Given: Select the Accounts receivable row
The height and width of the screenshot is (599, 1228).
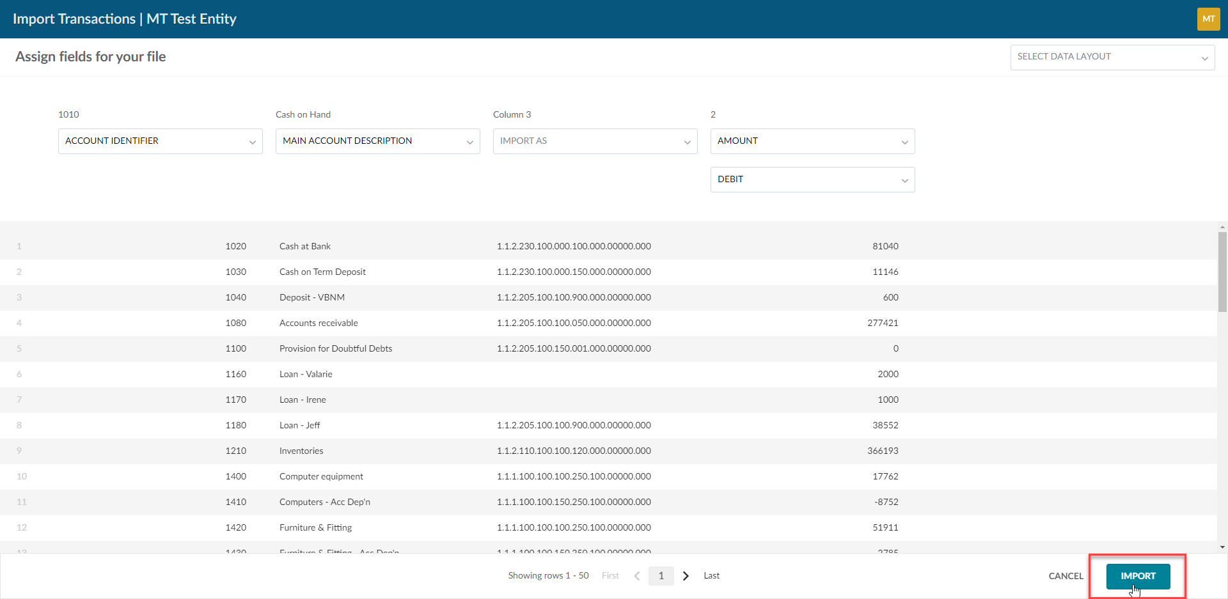Looking at the screenshot, I should tap(319, 323).
